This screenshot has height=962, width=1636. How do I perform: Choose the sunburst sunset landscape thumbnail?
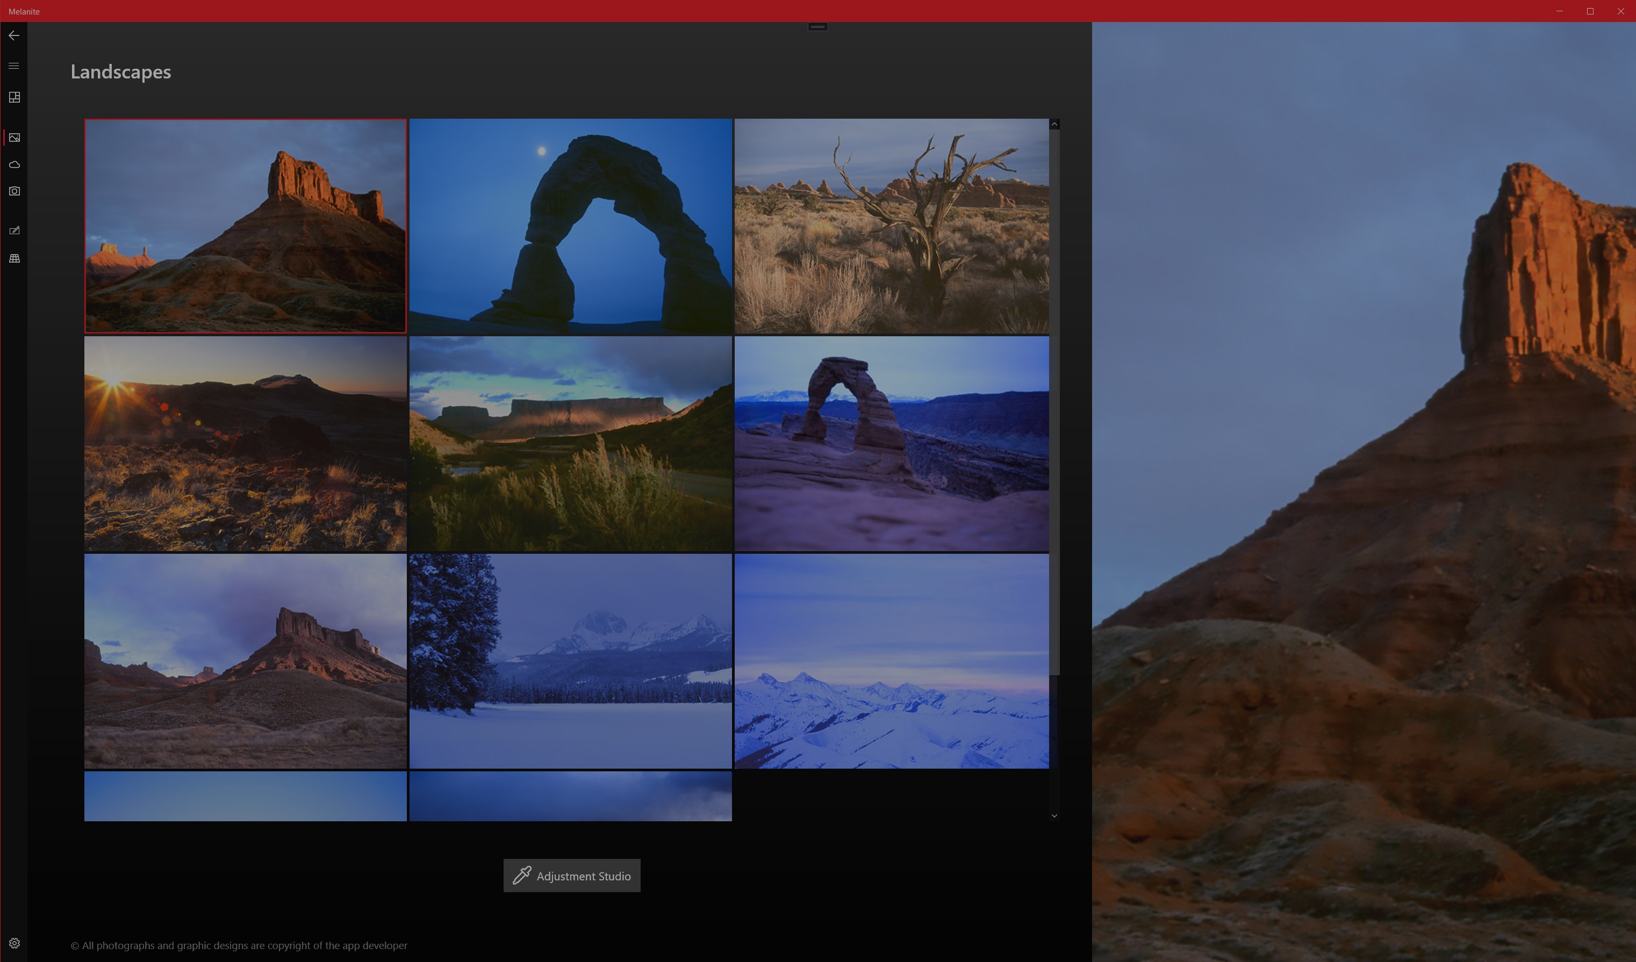pos(246,444)
